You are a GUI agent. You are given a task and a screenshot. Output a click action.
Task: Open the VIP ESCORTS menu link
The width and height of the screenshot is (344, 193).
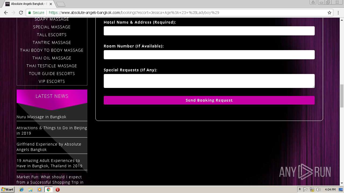tap(52, 81)
